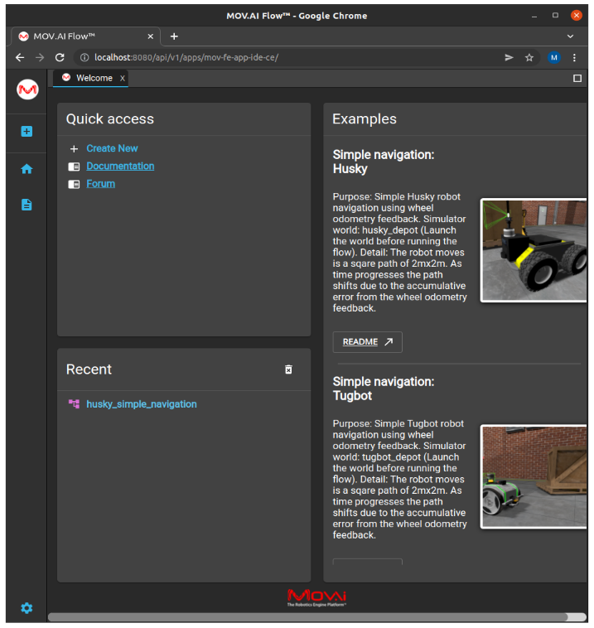Open a new Chrome tab

174,36
